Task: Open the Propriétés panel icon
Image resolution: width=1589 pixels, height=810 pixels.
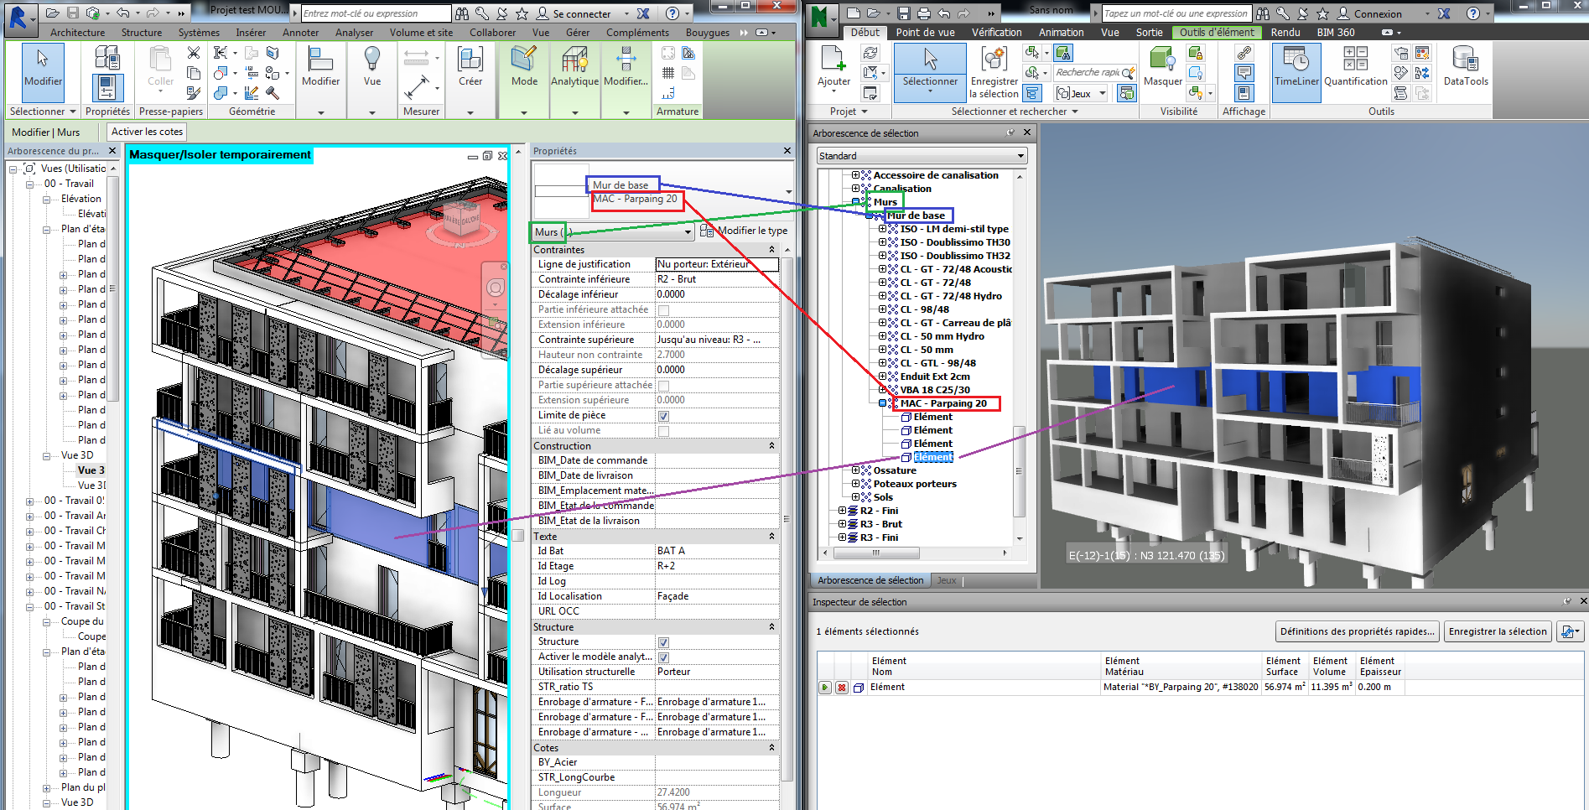Action: [107, 87]
